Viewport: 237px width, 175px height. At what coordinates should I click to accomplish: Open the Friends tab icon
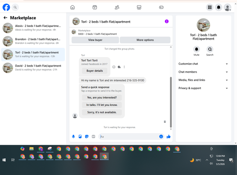117,7
